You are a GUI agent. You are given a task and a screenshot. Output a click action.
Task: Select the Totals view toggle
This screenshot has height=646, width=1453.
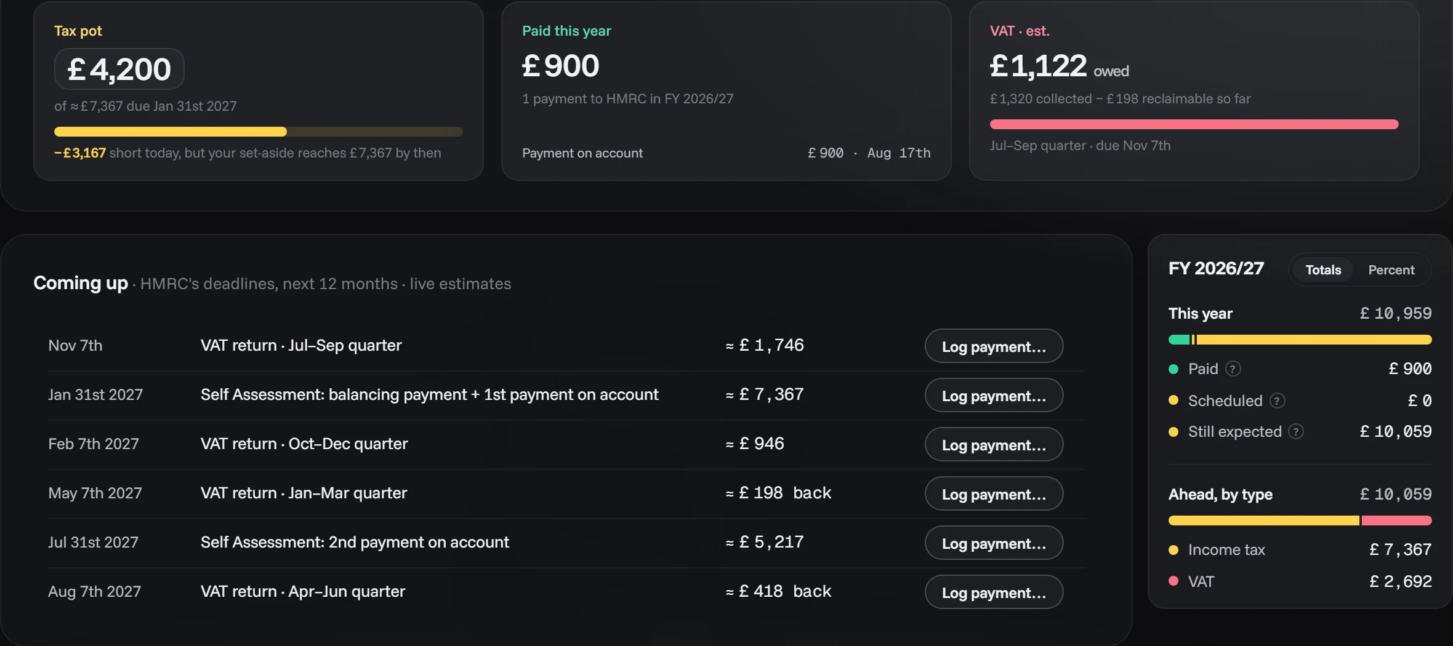(1323, 269)
